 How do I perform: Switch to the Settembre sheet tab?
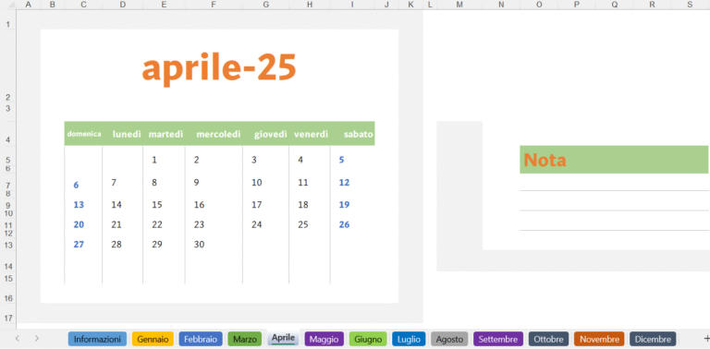point(498,339)
